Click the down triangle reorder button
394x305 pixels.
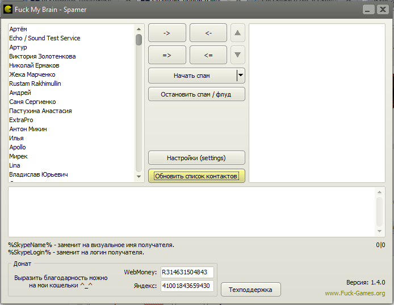pyautogui.click(x=238, y=55)
